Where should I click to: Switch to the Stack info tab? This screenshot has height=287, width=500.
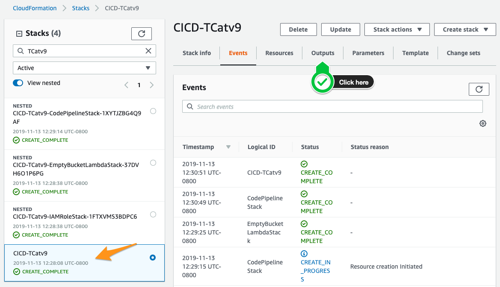197,53
